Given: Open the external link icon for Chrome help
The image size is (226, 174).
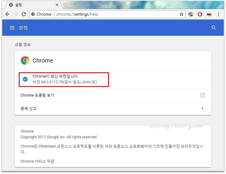Looking at the screenshot, I should pyautogui.click(x=202, y=95).
